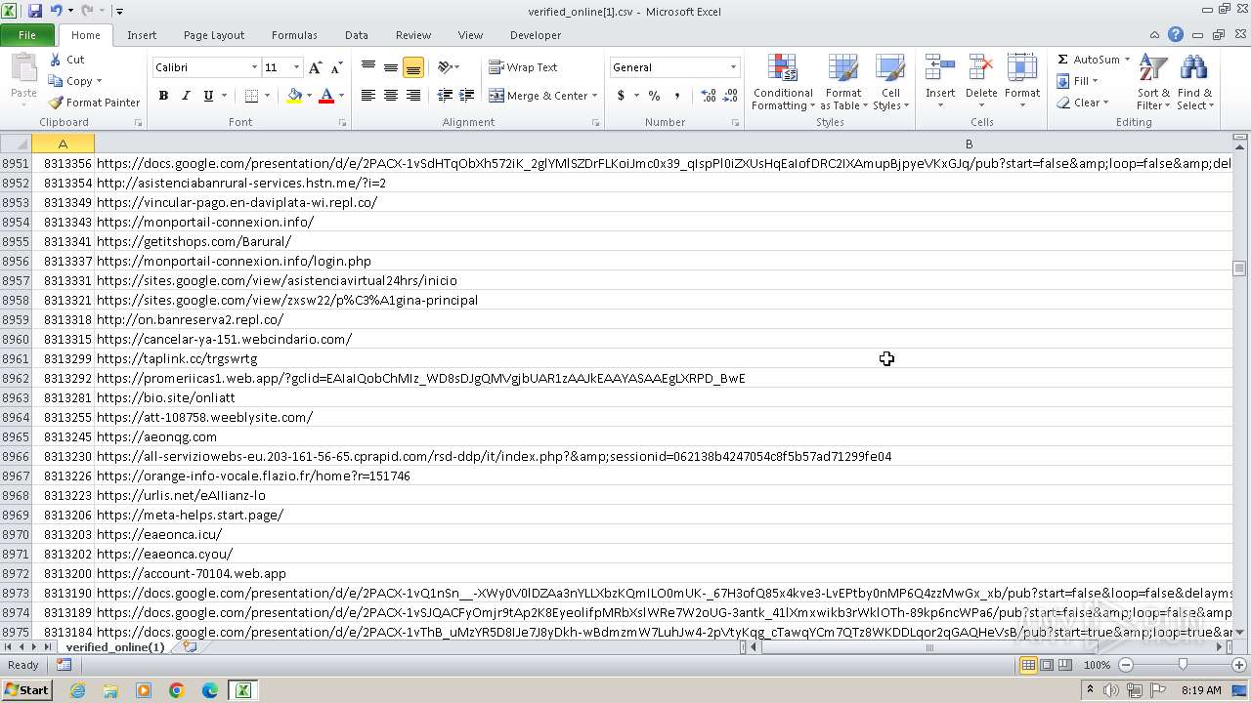Click the Delete cells icon
Screen dimensions: 1251x703
(981, 68)
